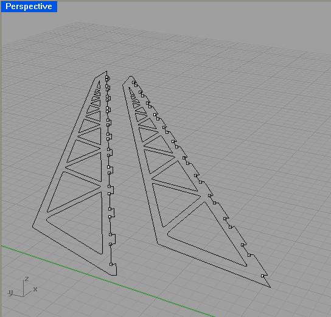Select the lowest control point on right truss

262,276
